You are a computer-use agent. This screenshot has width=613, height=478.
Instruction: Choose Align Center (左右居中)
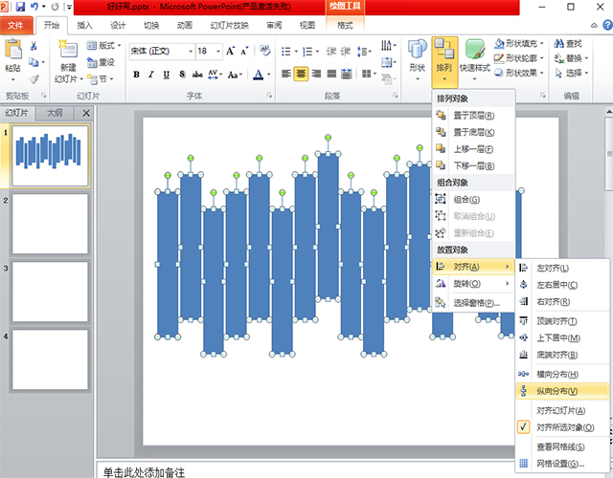point(562,285)
